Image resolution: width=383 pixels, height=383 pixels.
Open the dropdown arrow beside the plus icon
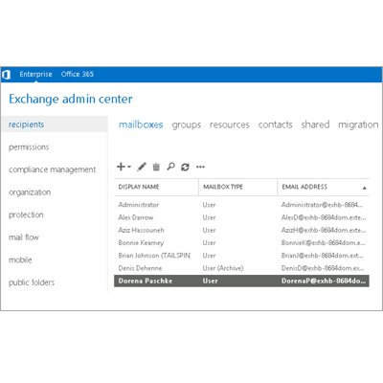(129, 167)
